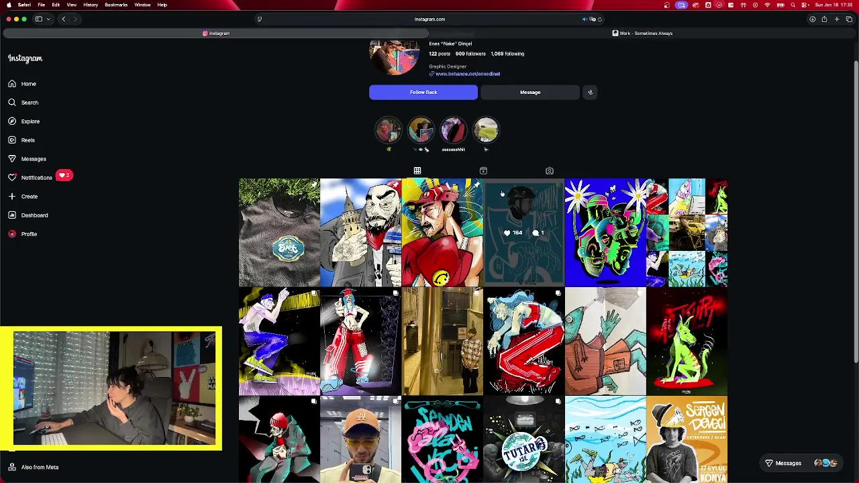Go to Explore in sidebar
Screen dimensions: 859x483
(x=24, y=121)
